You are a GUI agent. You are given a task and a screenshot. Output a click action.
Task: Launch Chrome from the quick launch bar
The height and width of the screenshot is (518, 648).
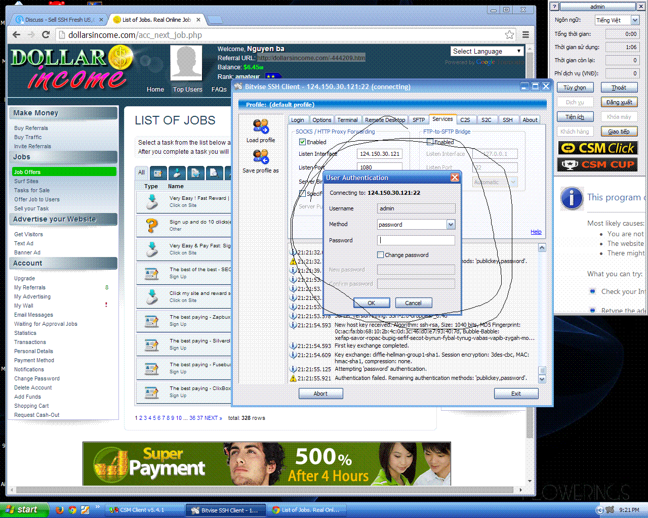click(x=72, y=510)
